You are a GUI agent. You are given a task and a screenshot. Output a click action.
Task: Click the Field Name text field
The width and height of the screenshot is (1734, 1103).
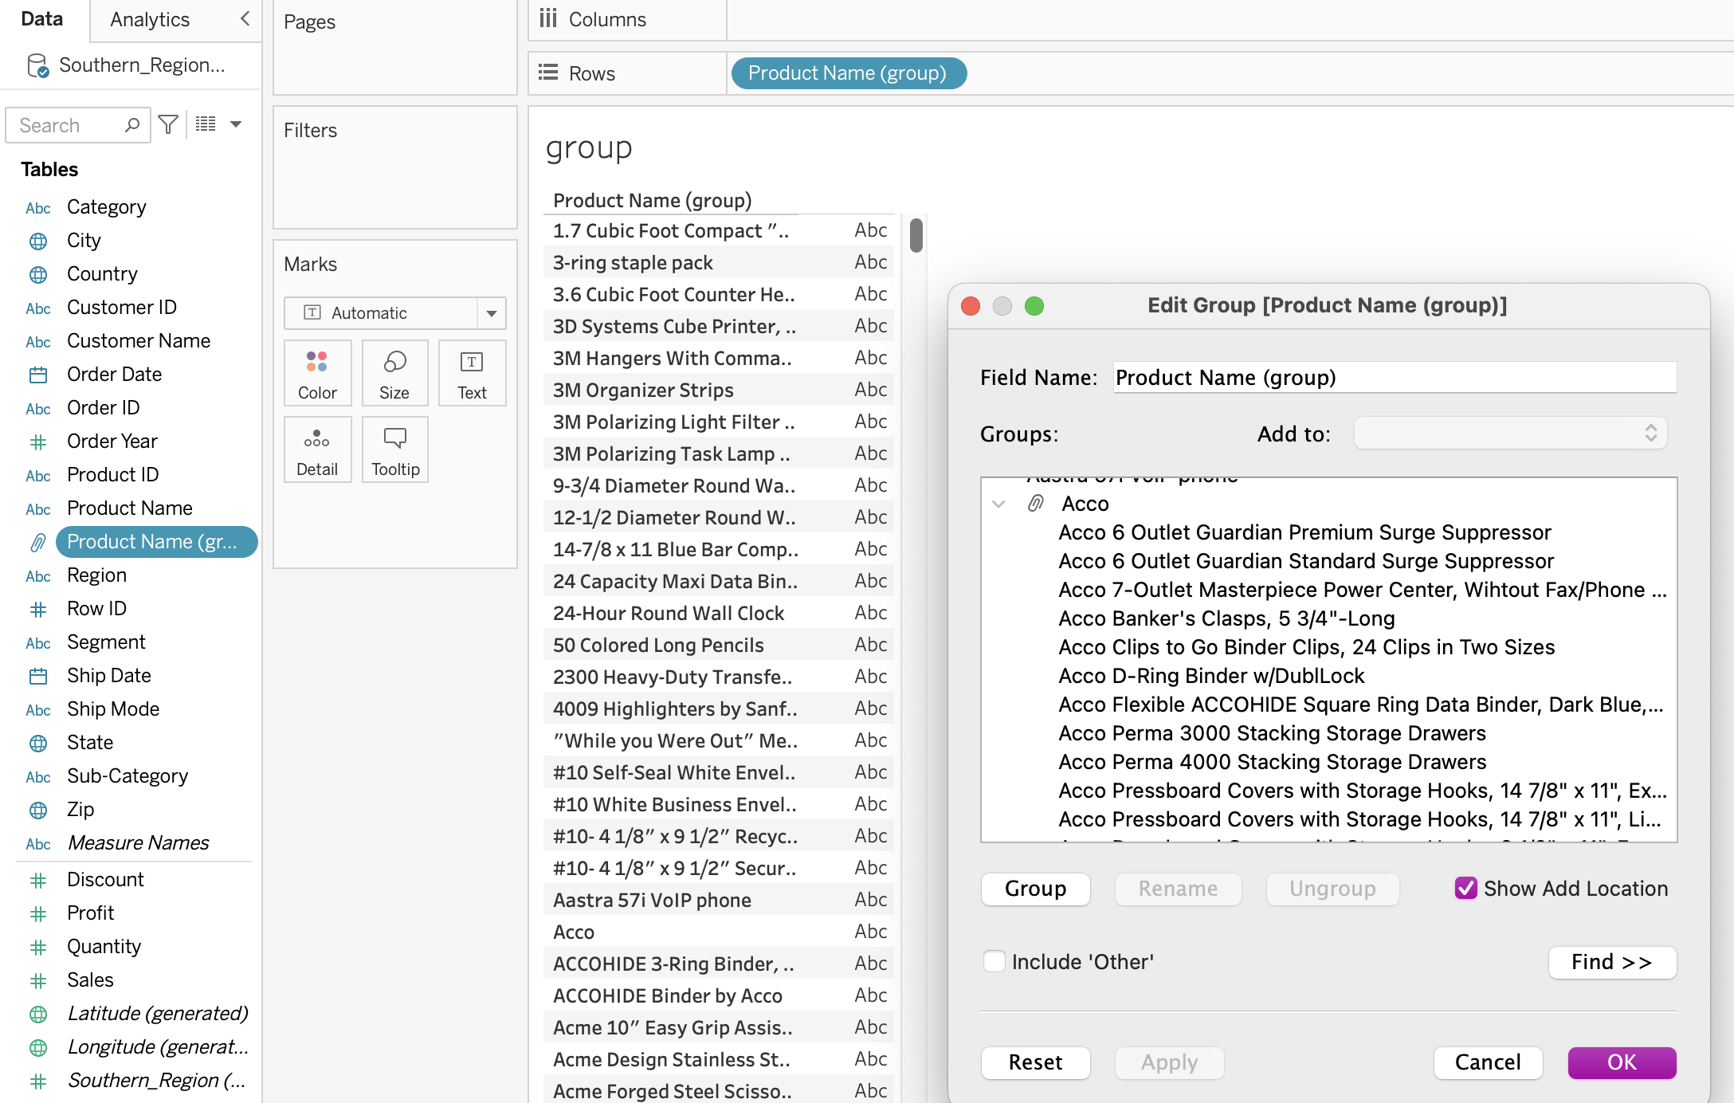coord(1395,378)
